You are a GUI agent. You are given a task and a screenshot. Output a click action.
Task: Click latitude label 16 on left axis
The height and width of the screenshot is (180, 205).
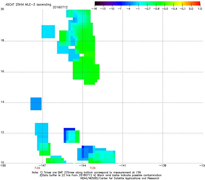(2, 71)
